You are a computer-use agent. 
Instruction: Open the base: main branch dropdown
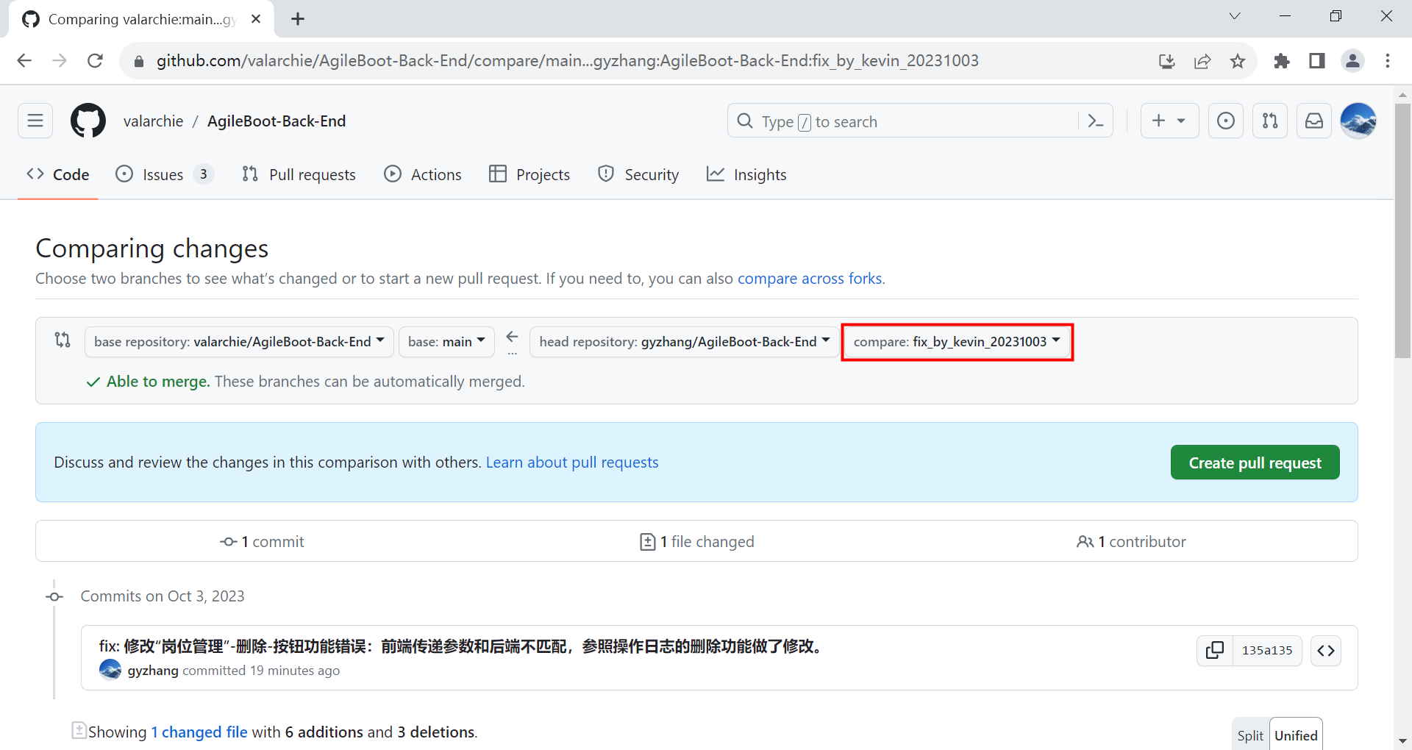(x=446, y=342)
